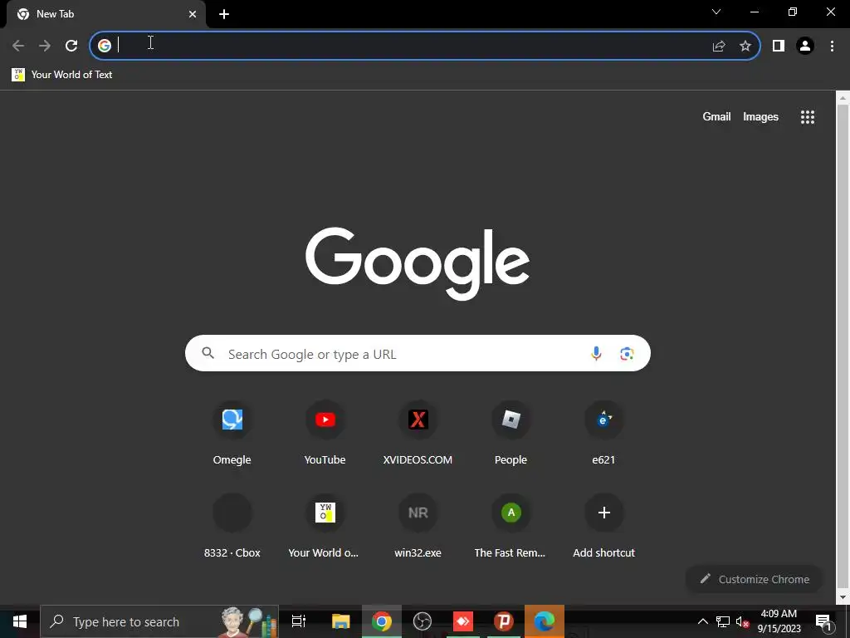This screenshot has width=850, height=638.
Task: Click the page scrollbar down arrow
Action: tap(843, 598)
